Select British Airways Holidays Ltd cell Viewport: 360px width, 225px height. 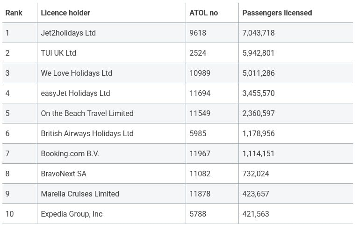87,133
